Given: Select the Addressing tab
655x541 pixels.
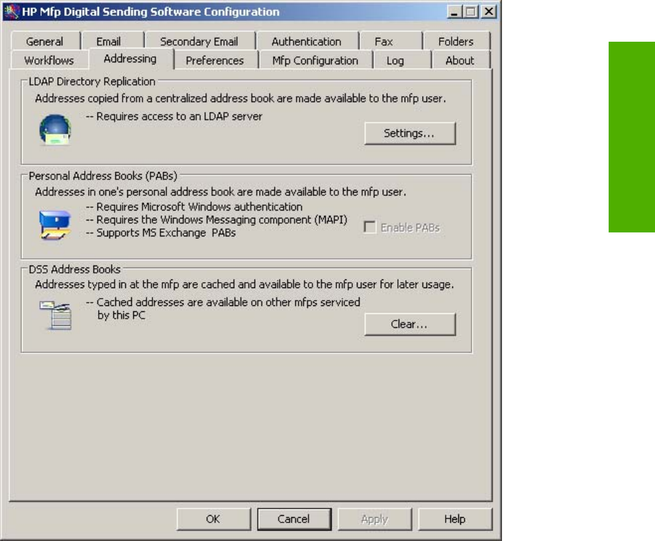Looking at the screenshot, I should click(130, 59).
